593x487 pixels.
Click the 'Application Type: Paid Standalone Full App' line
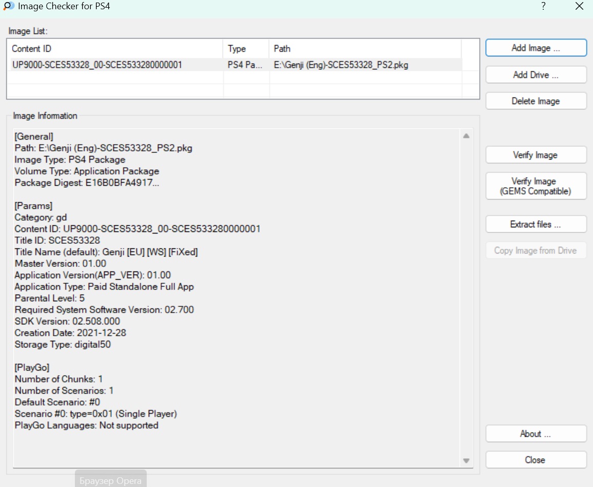click(104, 287)
